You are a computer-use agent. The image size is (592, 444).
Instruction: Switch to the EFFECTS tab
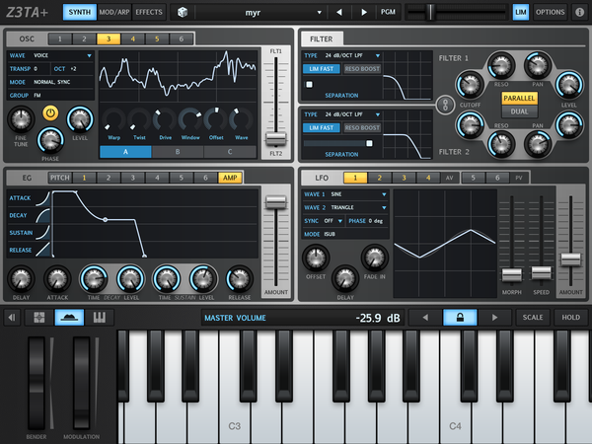(x=149, y=12)
